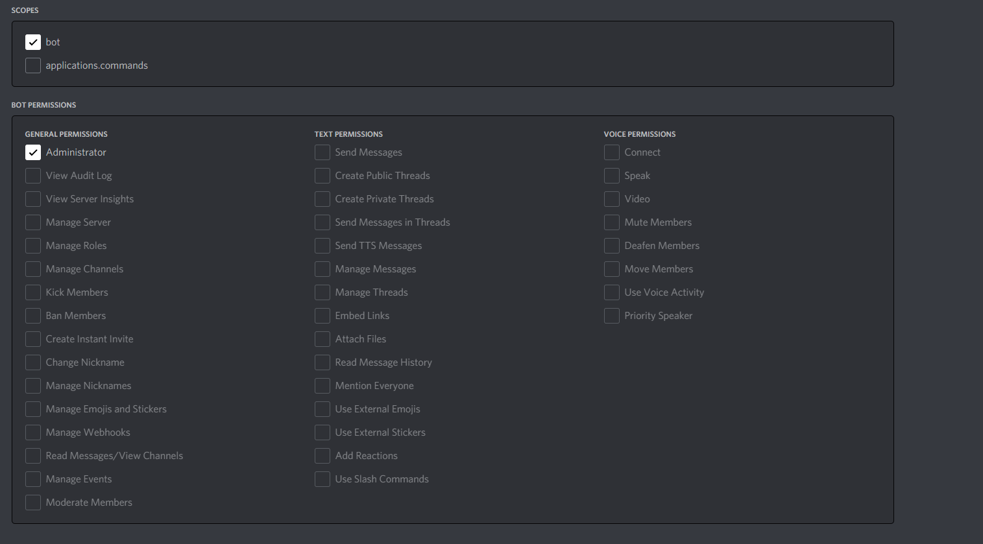Check Kick Members permission
Screen dimensions: 983x544
[x=33, y=292]
